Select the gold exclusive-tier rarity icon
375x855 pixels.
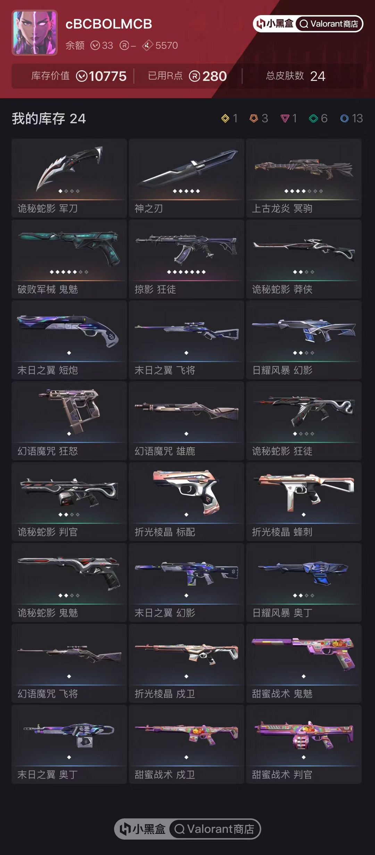click(225, 119)
